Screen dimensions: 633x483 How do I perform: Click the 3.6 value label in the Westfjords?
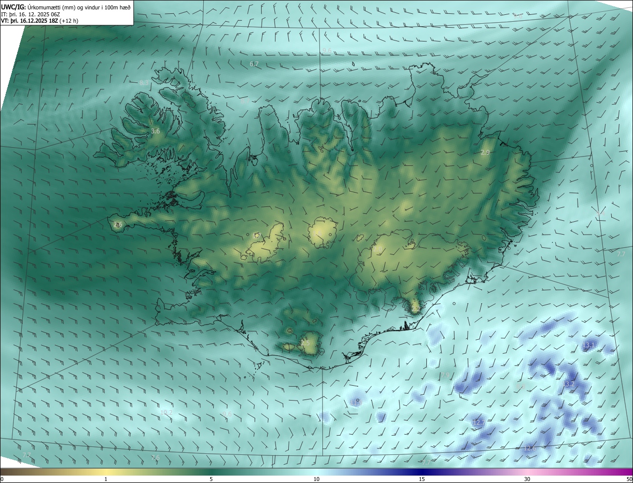(x=155, y=131)
